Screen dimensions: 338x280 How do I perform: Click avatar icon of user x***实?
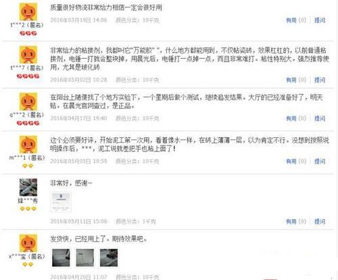point(28,243)
